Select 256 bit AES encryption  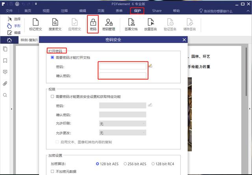click(x=125, y=164)
